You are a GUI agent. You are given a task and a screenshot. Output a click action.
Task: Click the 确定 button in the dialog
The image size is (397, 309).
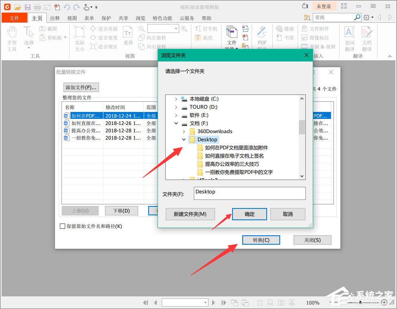(x=249, y=214)
